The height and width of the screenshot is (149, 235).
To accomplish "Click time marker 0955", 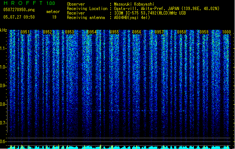I will tap(114, 32).
